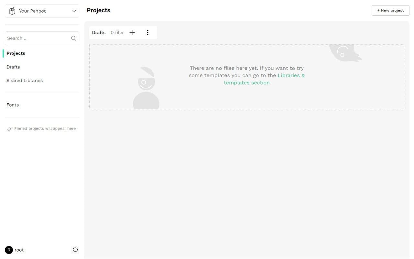Open the Drafts options menu via three-dots icon
Viewport: 414px width, 259px height.
[148, 32]
